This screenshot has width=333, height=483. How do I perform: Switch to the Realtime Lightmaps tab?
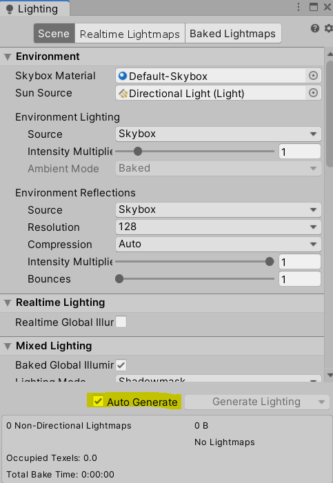[130, 33]
